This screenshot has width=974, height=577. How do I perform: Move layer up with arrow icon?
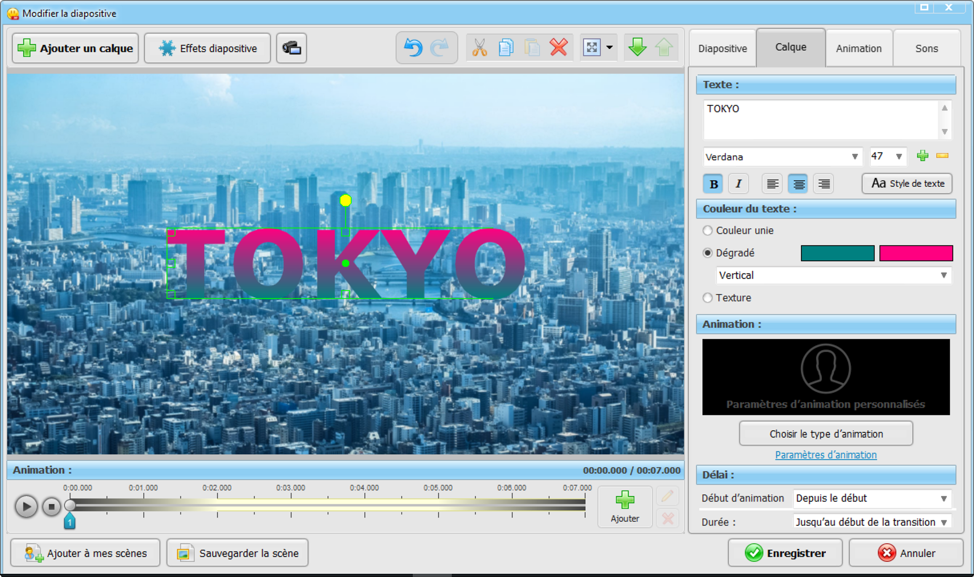coord(664,48)
